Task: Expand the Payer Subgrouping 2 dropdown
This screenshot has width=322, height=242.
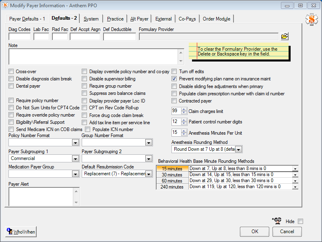Action: (x=149, y=158)
